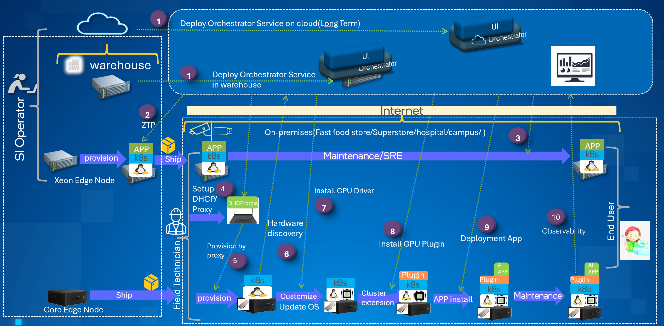Select the APP k8s stack above Setup DHCP
Image resolution: width=664 pixels, height=326 pixels.
[x=214, y=158]
